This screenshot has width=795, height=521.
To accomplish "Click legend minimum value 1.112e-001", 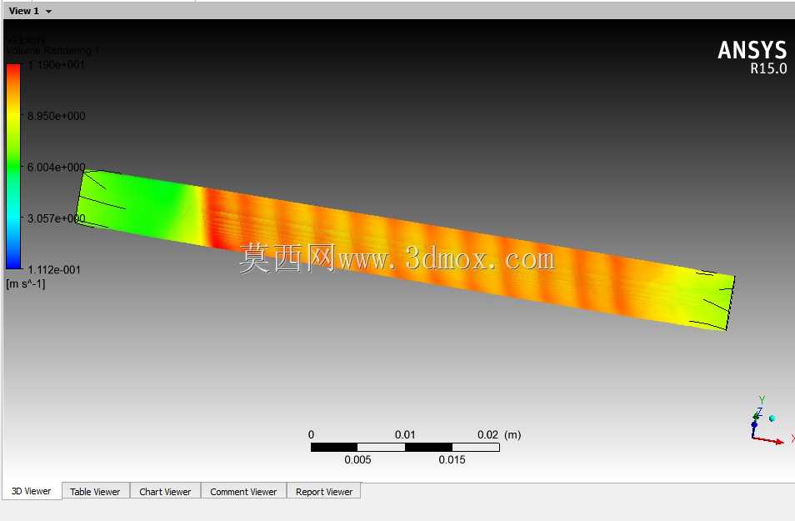I will pyautogui.click(x=53, y=270).
